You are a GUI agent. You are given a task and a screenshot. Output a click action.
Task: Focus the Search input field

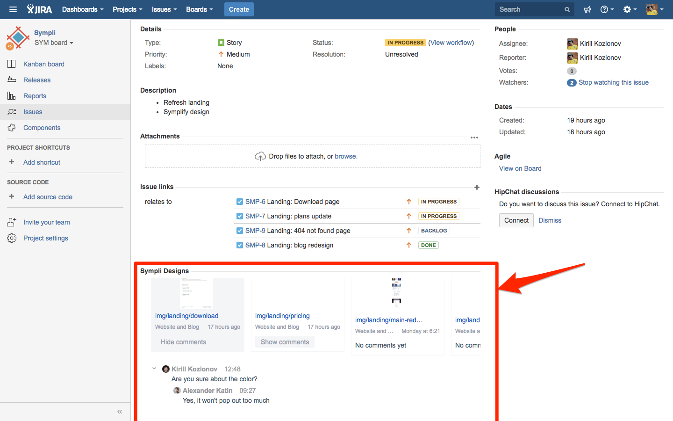point(534,9)
